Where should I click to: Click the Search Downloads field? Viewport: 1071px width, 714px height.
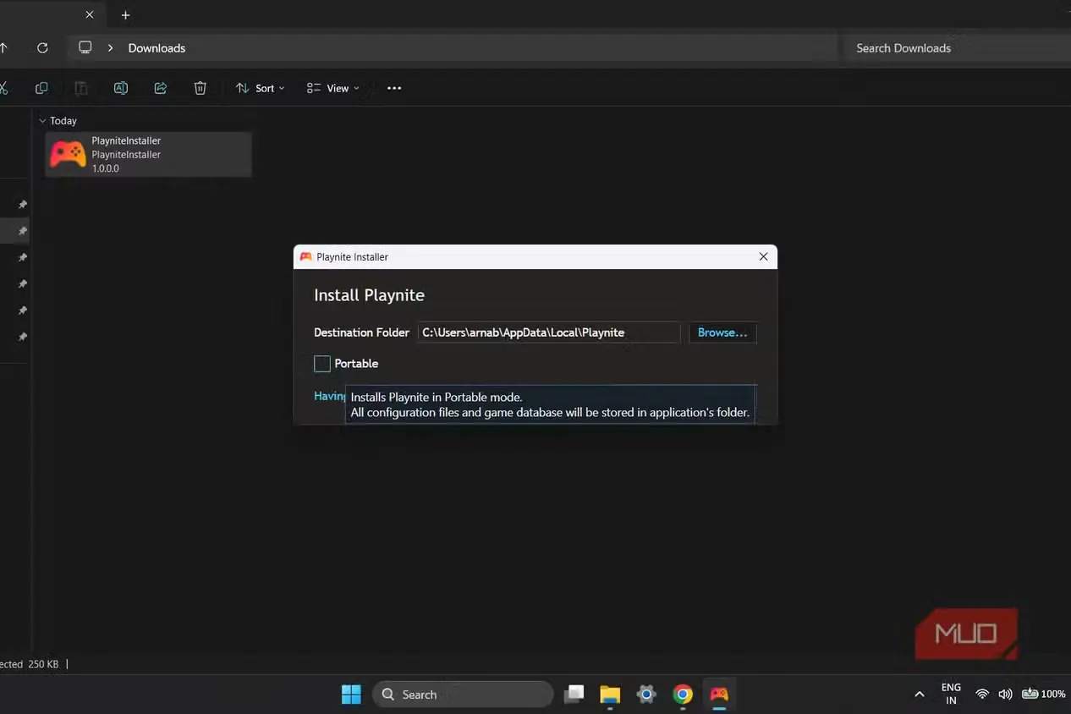pyautogui.click(x=956, y=48)
